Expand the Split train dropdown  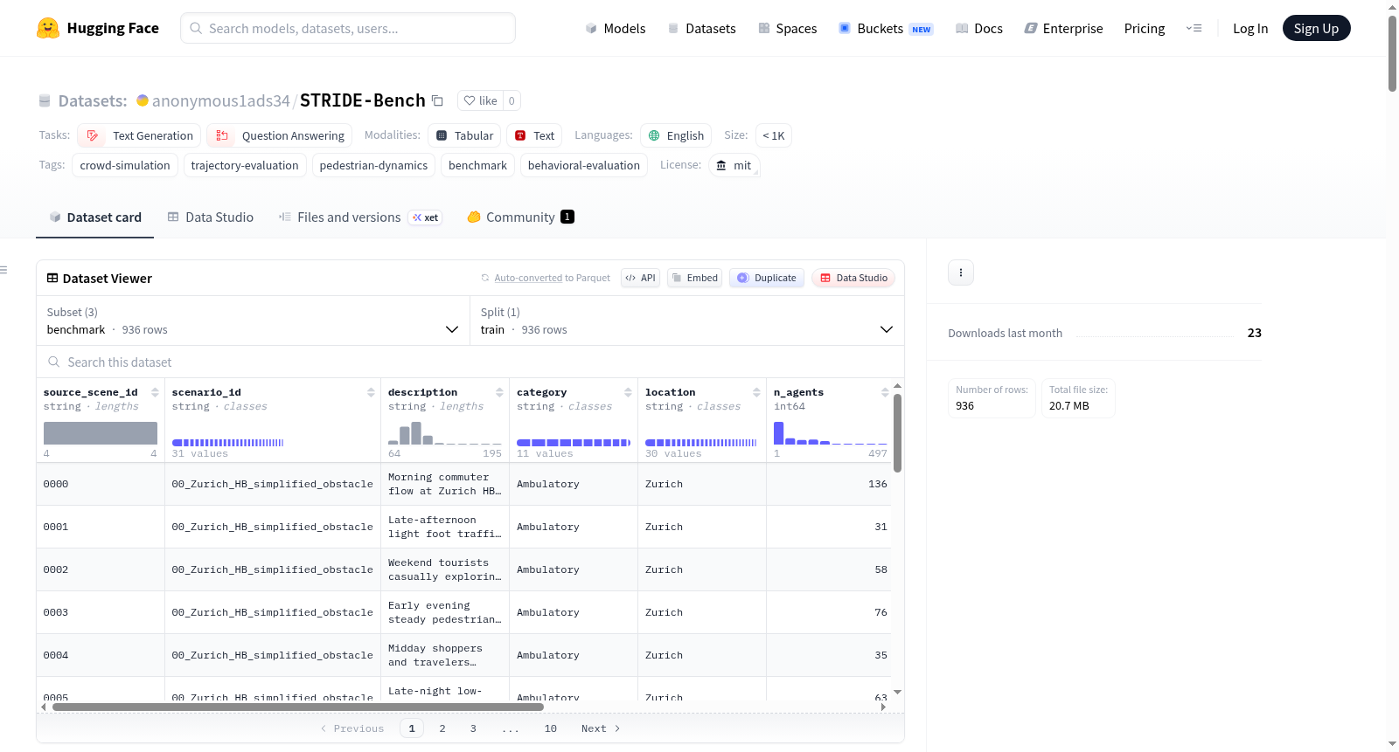tap(687, 321)
